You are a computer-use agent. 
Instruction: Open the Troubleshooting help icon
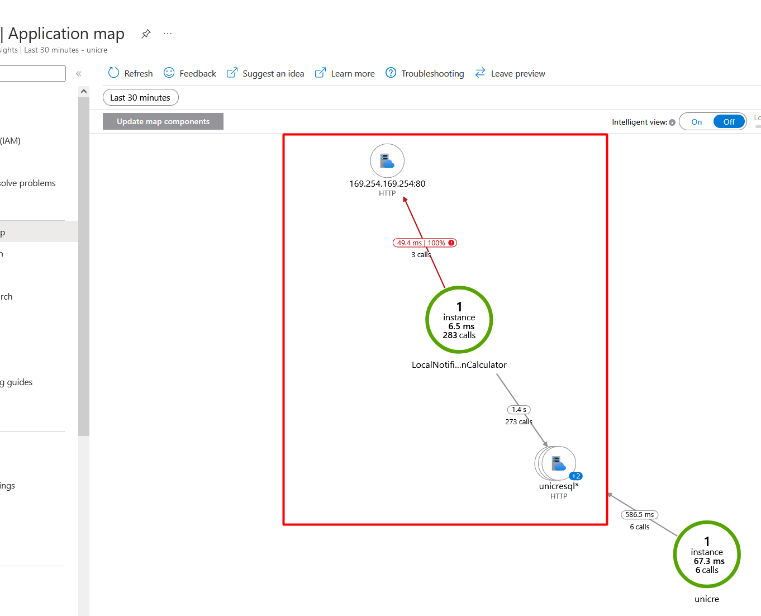pos(391,73)
